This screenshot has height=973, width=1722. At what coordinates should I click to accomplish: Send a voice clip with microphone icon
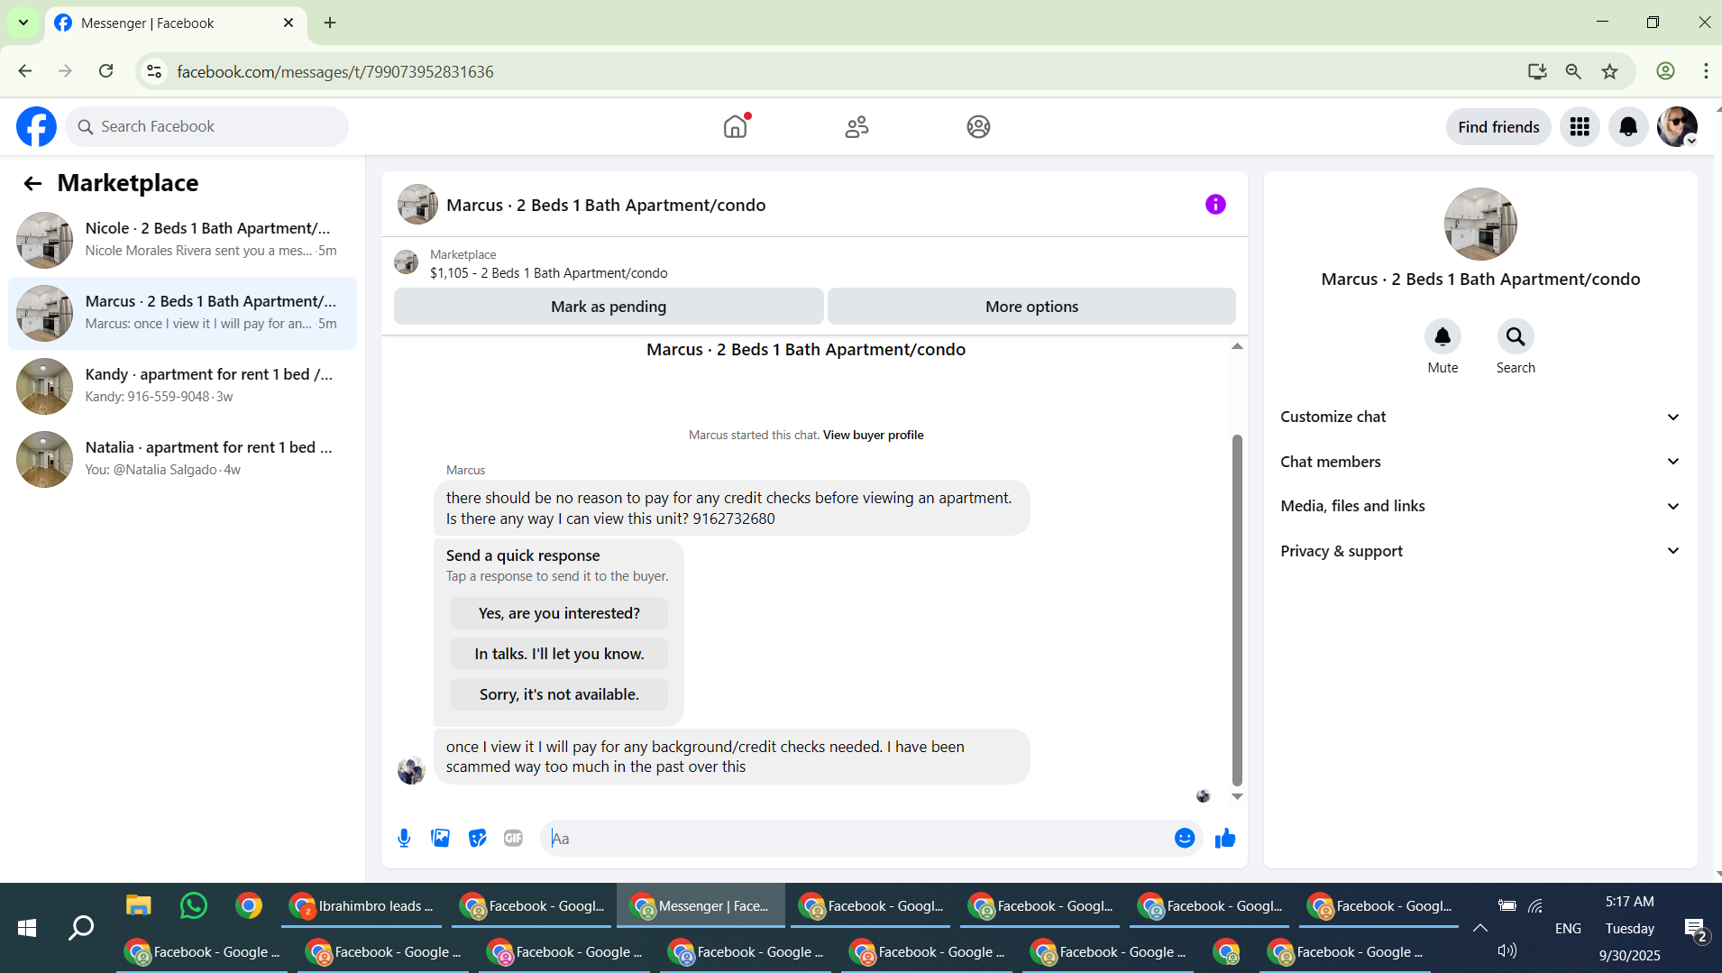pos(404,839)
